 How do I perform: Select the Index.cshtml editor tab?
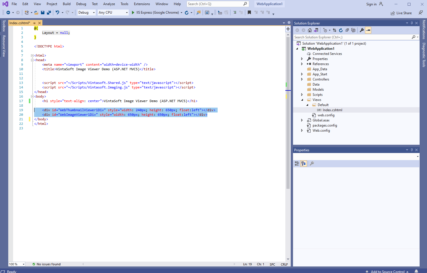(x=19, y=23)
